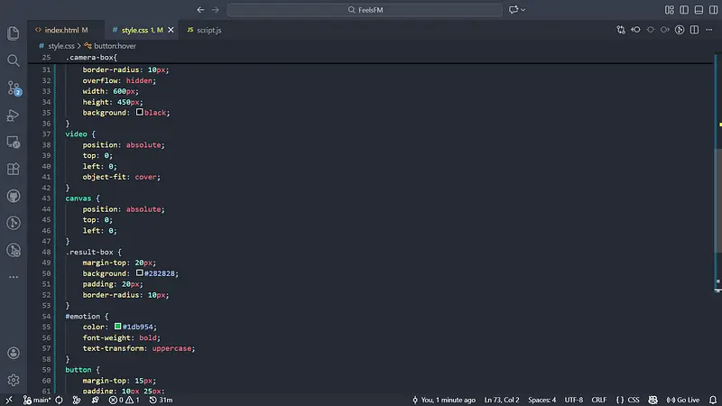Select CSS language mode in status bar

tap(628, 400)
